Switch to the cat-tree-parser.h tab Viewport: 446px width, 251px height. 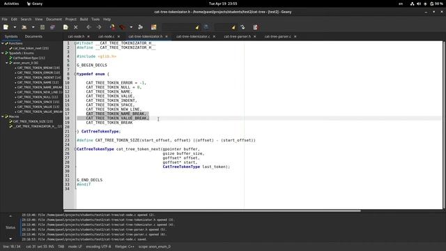[237, 36]
